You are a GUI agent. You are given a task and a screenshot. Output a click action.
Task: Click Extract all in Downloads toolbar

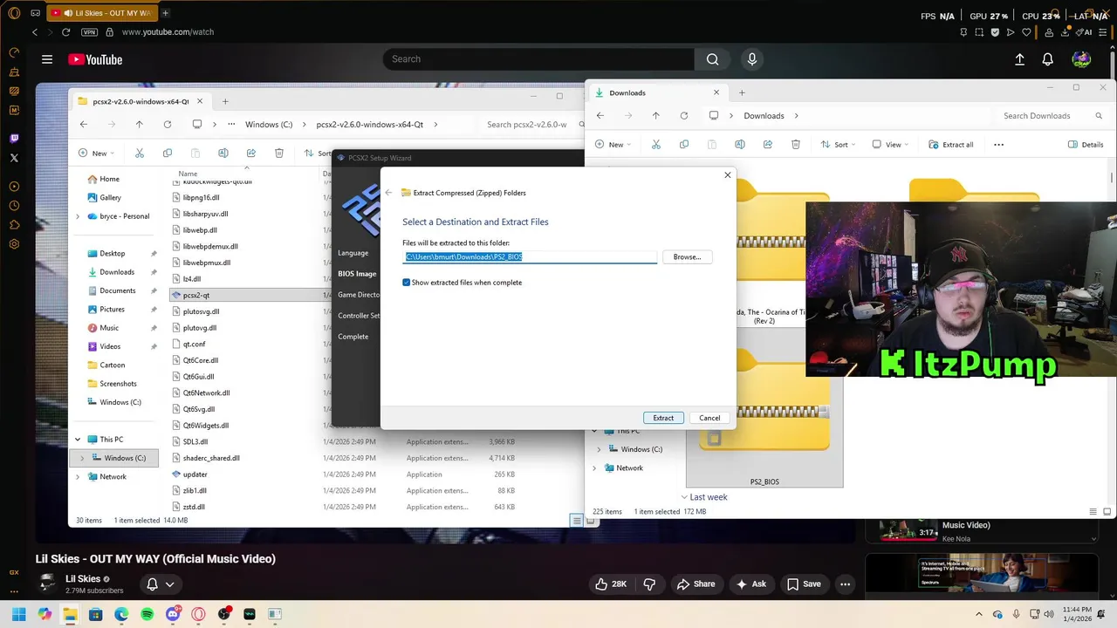[x=951, y=145]
